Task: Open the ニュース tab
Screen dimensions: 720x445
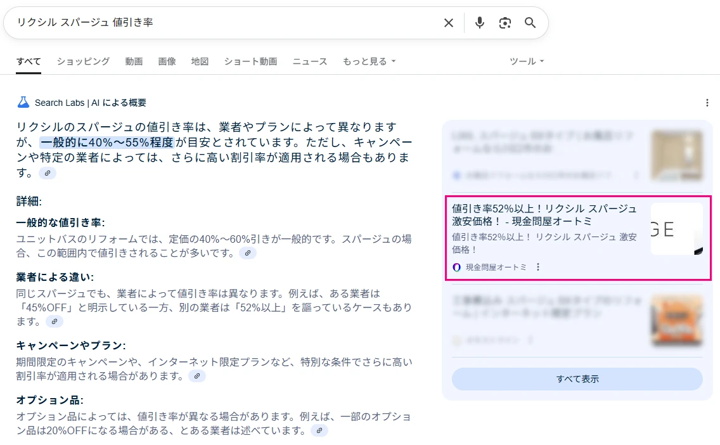Action: click(x=310, y=61)
